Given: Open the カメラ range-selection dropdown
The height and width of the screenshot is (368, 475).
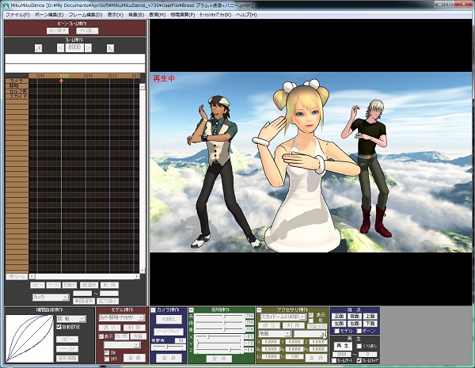Looking at the screenshot, I should pyautogui.click(x=51, y=298).
